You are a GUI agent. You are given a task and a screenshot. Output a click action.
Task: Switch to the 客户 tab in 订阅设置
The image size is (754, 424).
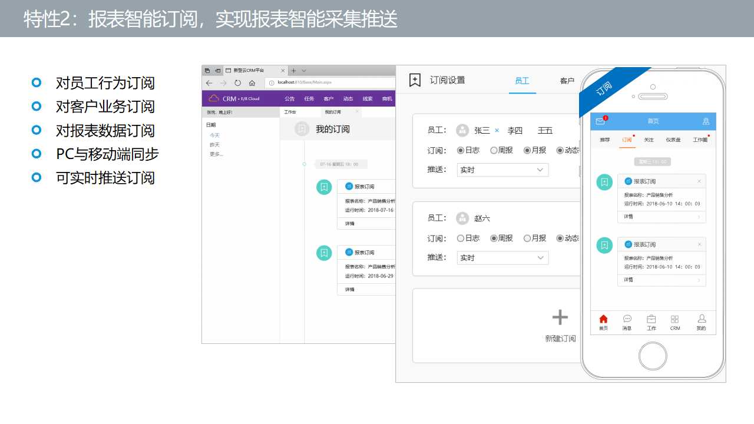pos(567,81)
